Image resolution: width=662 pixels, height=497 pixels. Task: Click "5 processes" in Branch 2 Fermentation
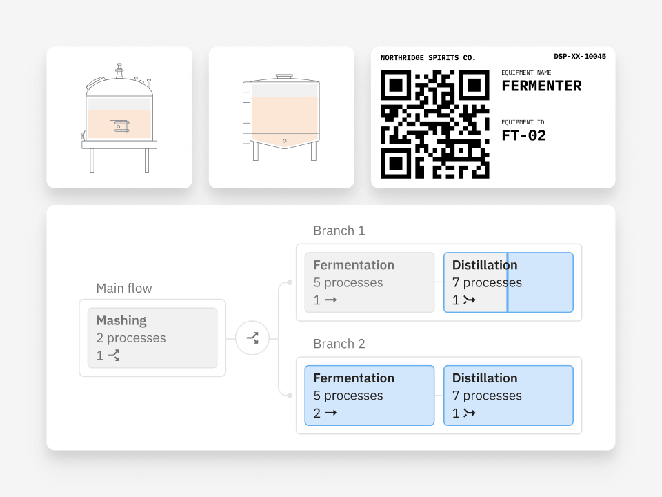[x=348, y=396]
